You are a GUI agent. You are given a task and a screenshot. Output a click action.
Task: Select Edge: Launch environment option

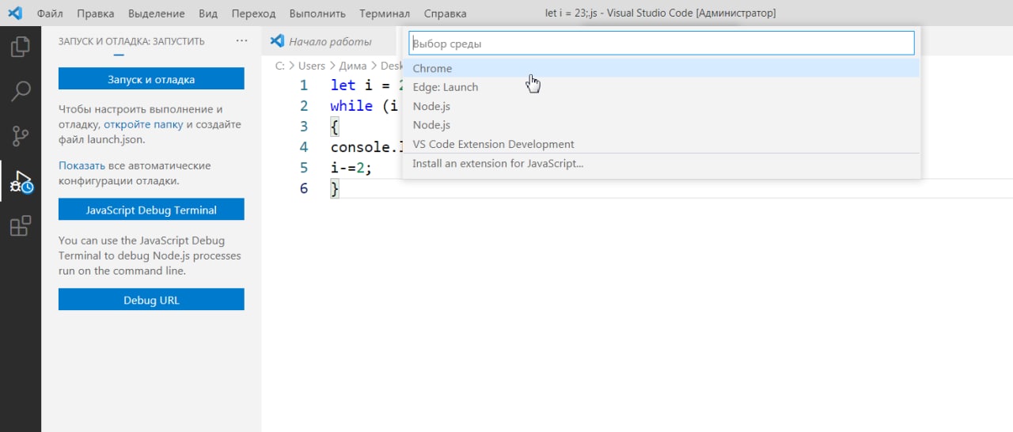click(662, 87)
